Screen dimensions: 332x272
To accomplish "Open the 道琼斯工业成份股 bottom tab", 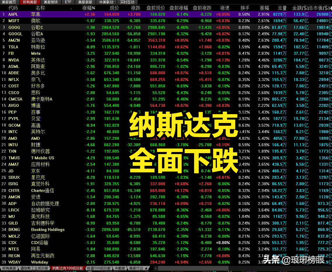I will 34,268.
